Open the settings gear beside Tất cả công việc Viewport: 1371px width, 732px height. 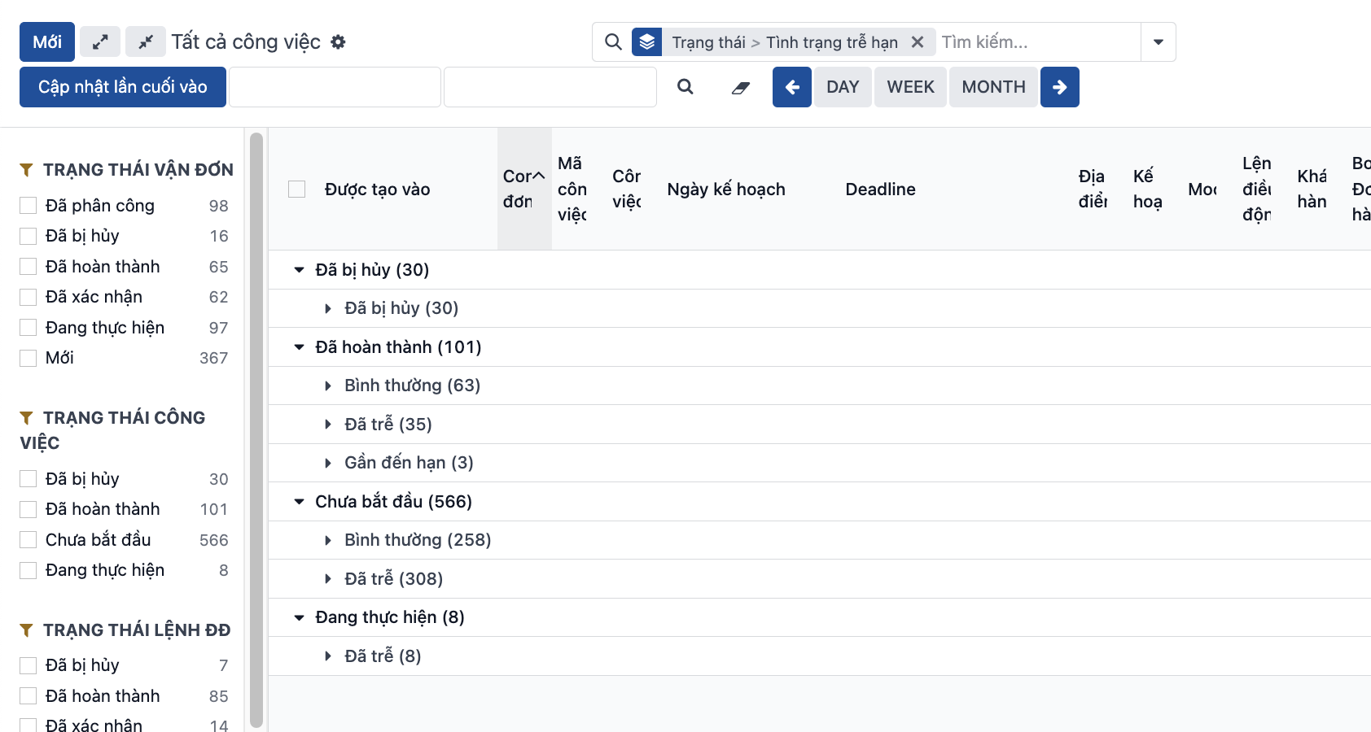point(339,41)
